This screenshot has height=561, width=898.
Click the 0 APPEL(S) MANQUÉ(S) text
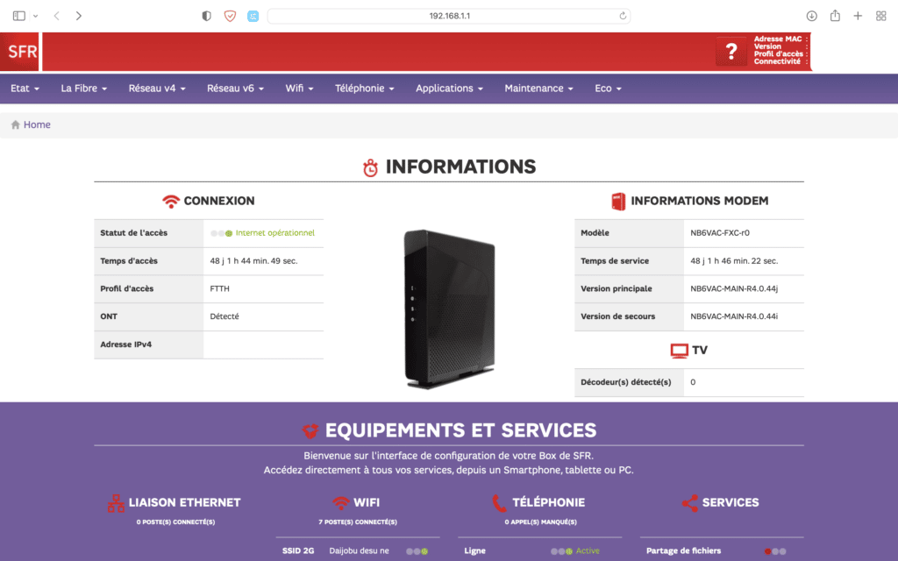[540, 522]
